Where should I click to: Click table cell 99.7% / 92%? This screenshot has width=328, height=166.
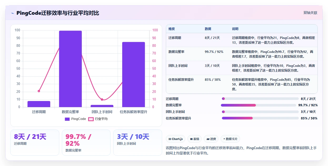214,52
